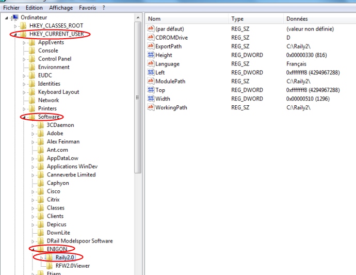Click the Width DWORD value icon
The width and height of the screenshot is (356, 275).
click(151, 99)
